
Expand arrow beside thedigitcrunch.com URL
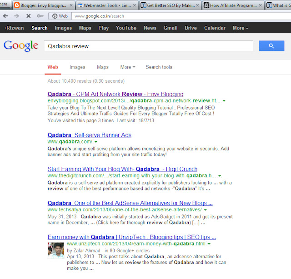[220, 176]
